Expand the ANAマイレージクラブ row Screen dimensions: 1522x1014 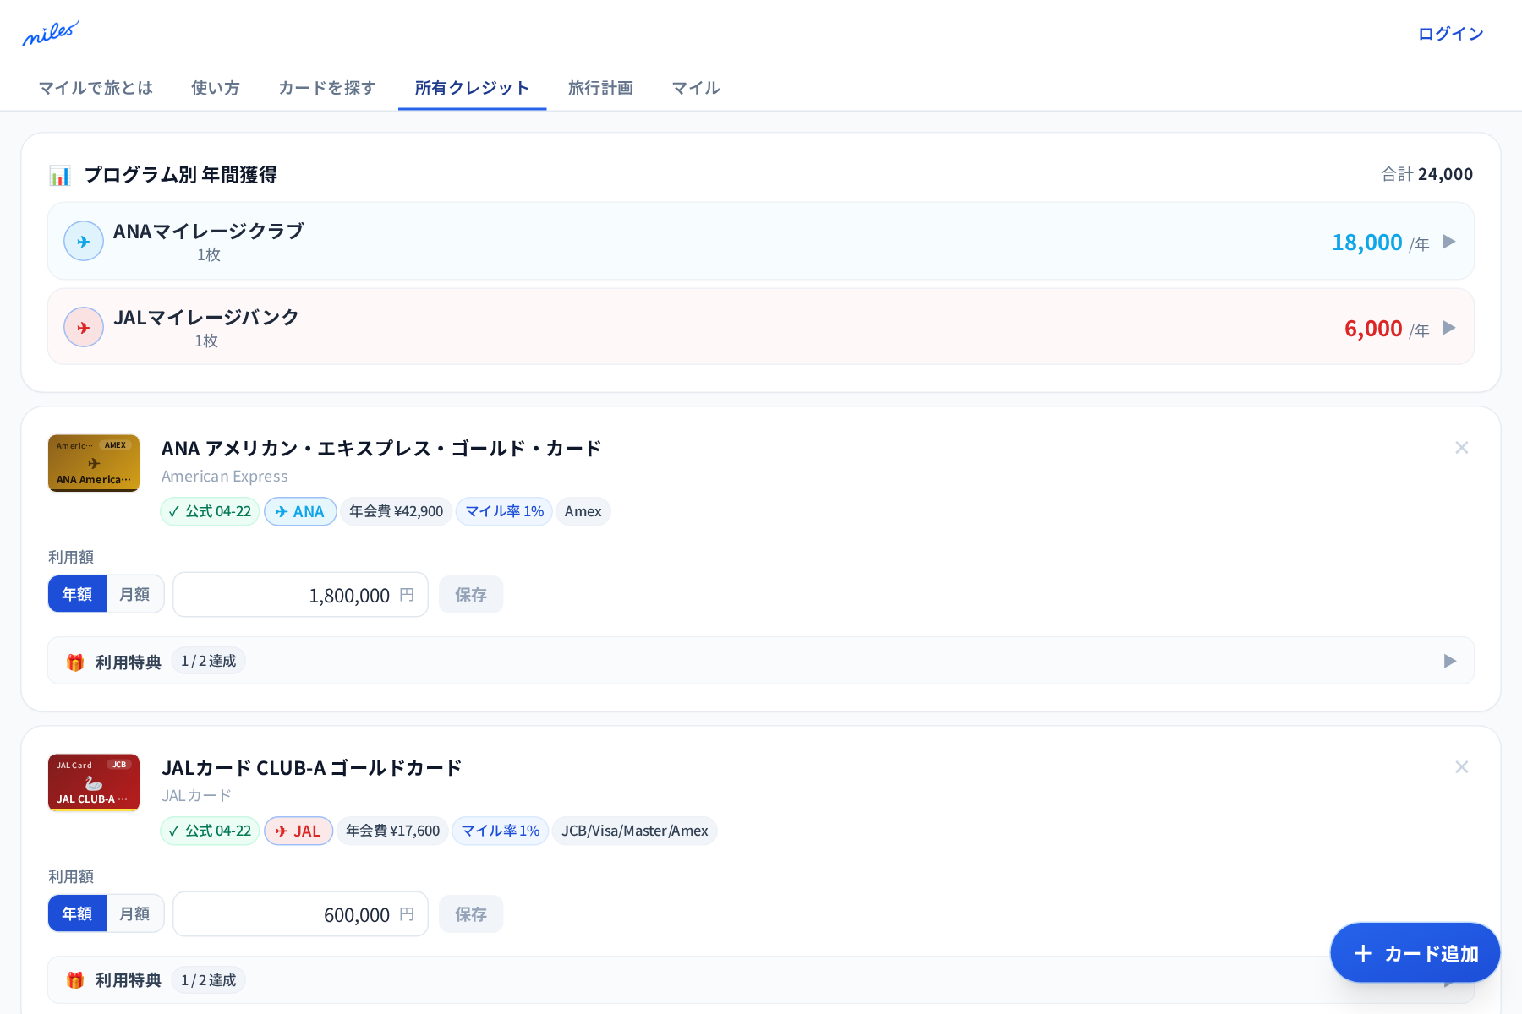(761, 241)
